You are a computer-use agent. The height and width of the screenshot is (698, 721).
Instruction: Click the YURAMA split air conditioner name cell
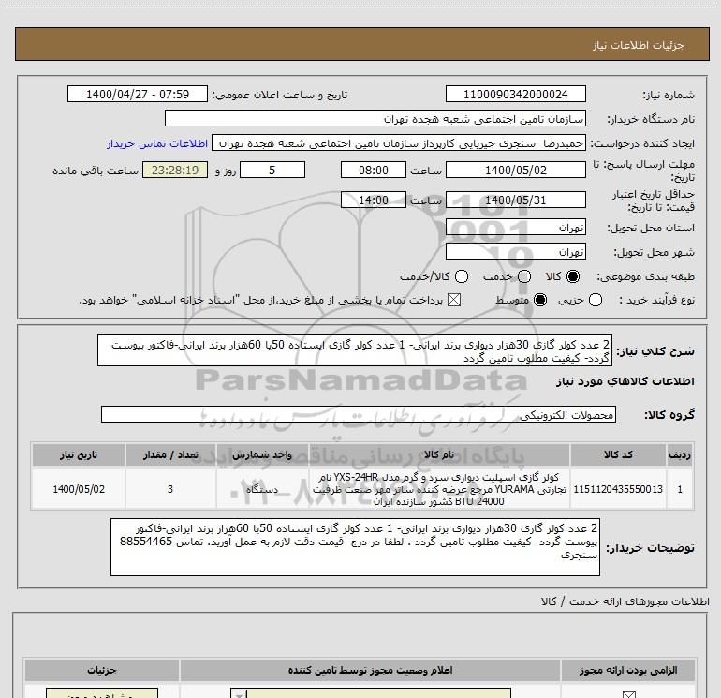point(439,489)
